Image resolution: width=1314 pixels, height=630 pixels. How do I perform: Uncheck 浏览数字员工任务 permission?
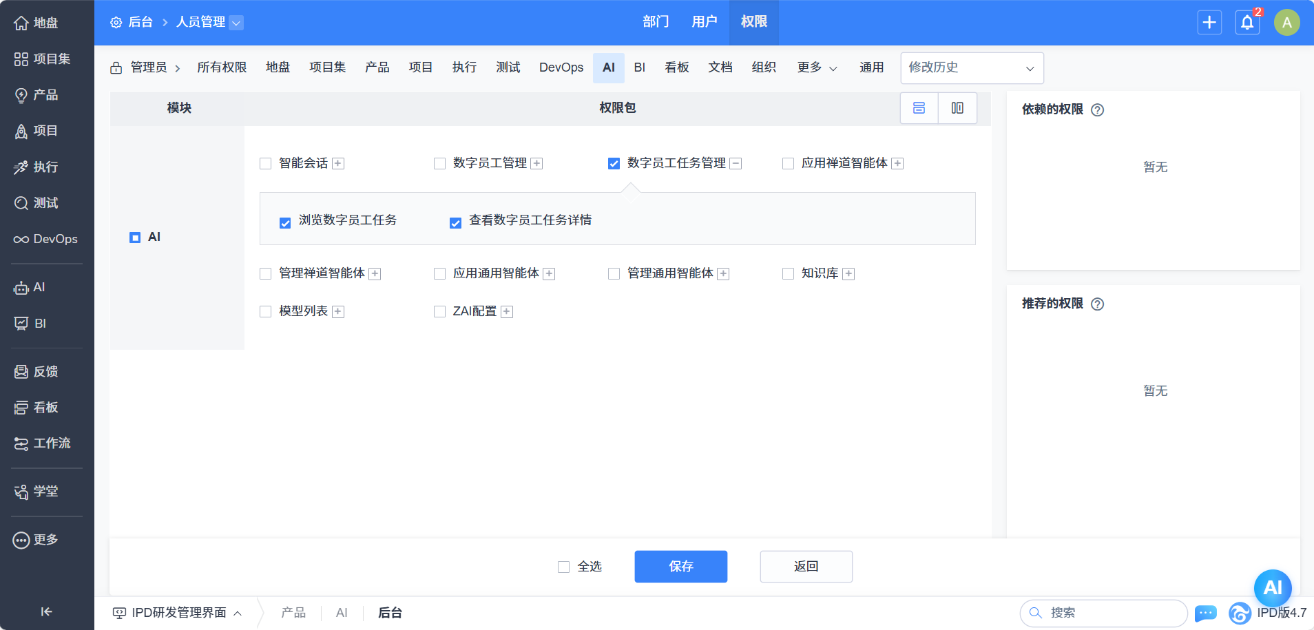[285, 223]
